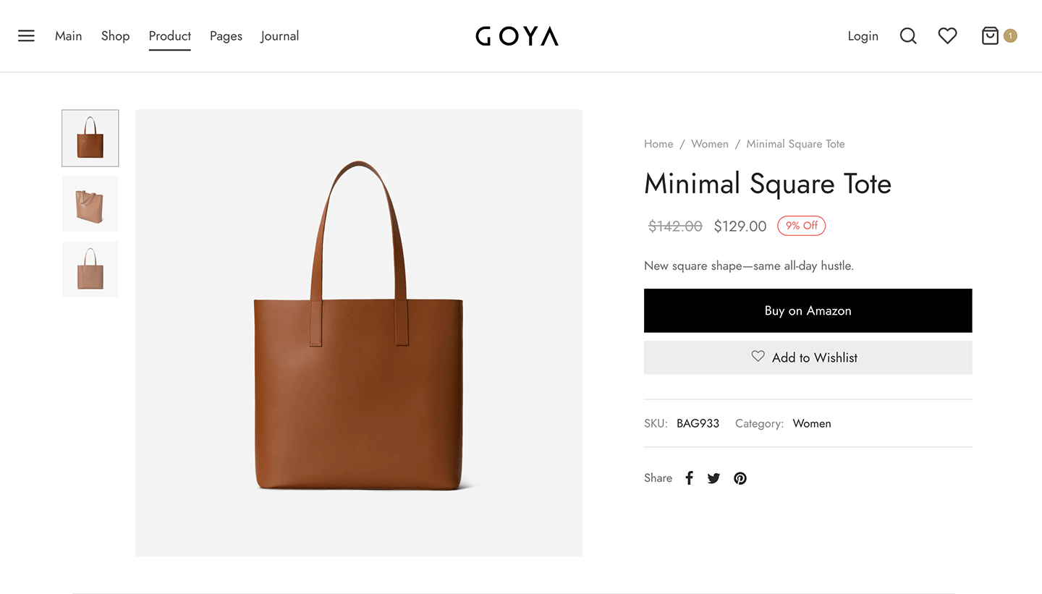
Task: Open the Shop menu item
Action: (x=115, y=36)
